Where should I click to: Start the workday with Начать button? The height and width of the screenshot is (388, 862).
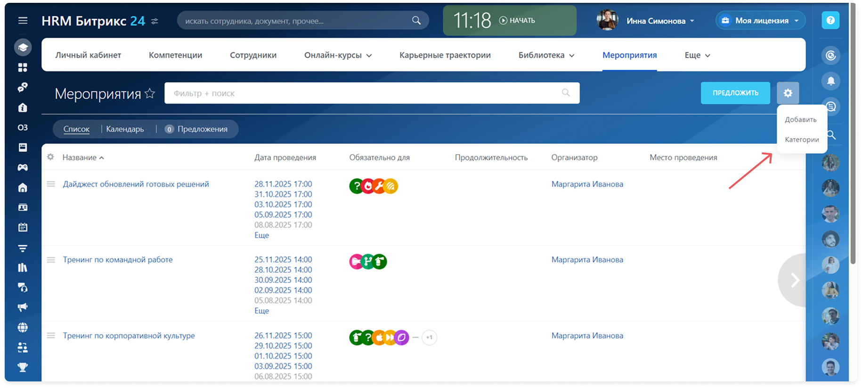point(517,21)
